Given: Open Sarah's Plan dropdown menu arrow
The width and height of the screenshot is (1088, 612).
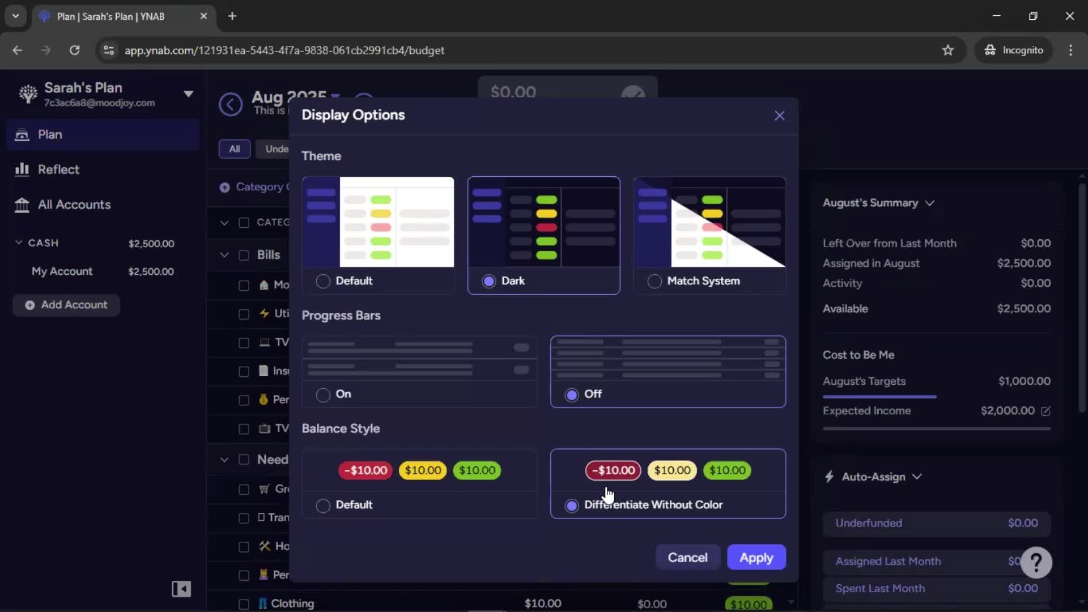Looking at the screenshot, I should pos(189,94).
